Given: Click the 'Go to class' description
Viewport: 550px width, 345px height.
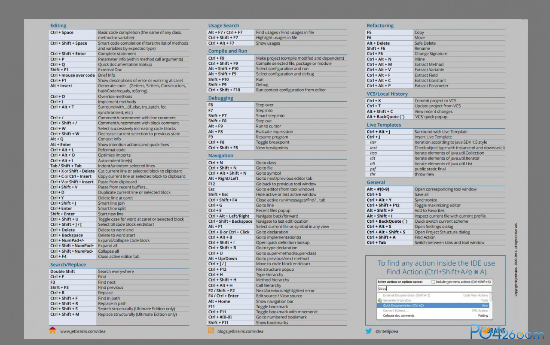Looking at the screenshot, I should 266,163.
